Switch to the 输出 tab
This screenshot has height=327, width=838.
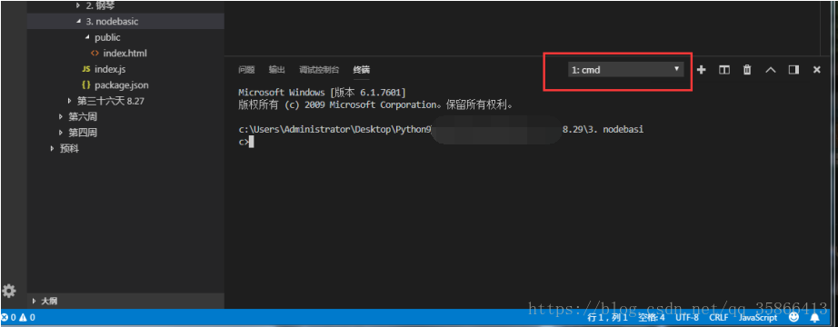(277, 69)
